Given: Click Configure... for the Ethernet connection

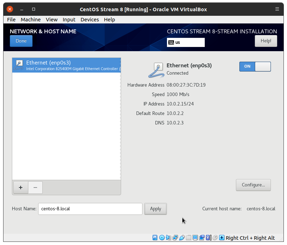Looking at the screenshot, I should click(x=253, y=185).
